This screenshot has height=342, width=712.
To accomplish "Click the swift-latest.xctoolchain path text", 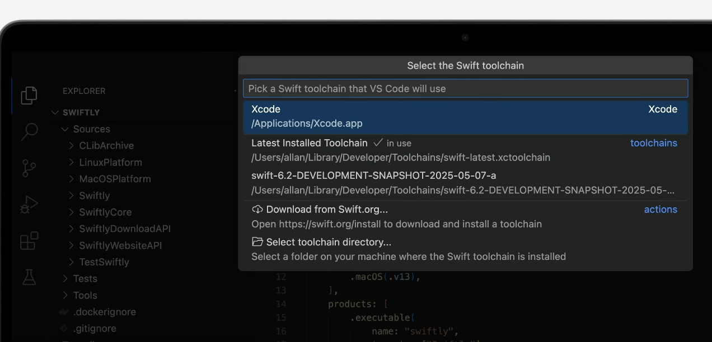I will [x=401, y=158].
